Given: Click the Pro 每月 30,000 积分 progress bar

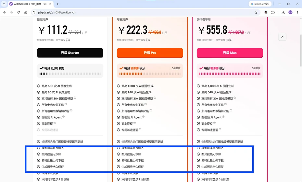Looking at the screenshot, I should point(150,74).
